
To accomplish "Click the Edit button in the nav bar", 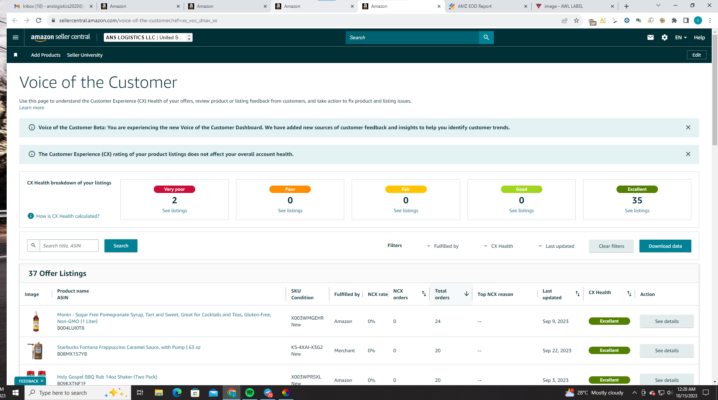I will click(697, 55).
